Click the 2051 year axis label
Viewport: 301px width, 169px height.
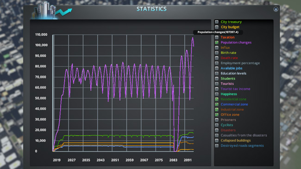pos(115,160)
